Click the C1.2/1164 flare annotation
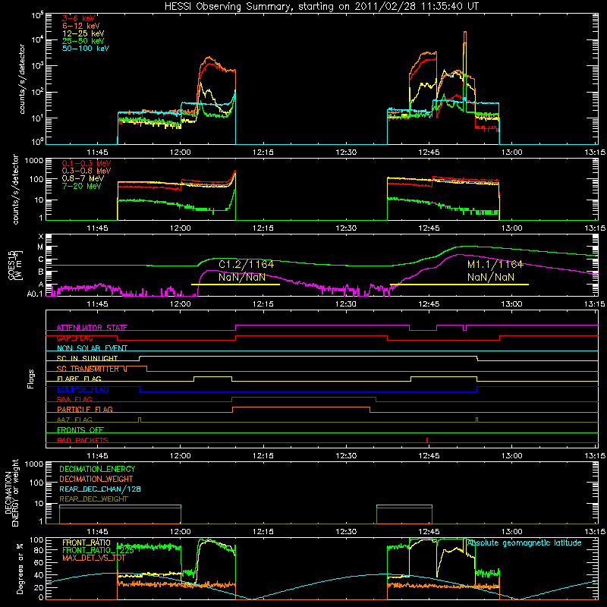The width and height of the screenshot is (607, 607). point(246,264)
